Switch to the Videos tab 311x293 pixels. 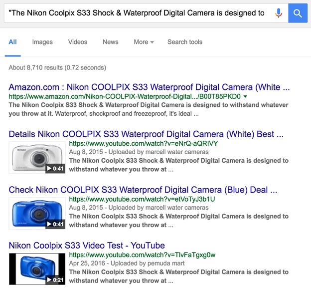tap(78, 42)
